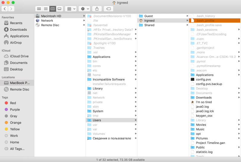This screenshot has height=162, width=241.
Task: Select the .bash_profile.save file
Action: (x=215, y=25)
